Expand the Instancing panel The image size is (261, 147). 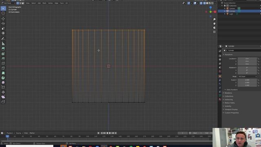click(x=228, y=100)
